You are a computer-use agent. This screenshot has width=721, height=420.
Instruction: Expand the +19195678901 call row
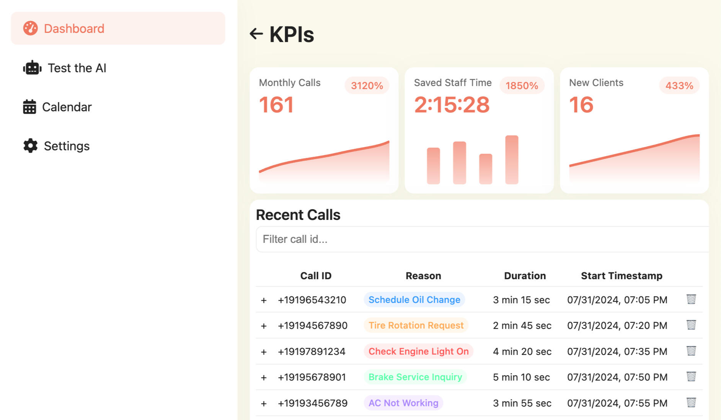coord(264,378)
